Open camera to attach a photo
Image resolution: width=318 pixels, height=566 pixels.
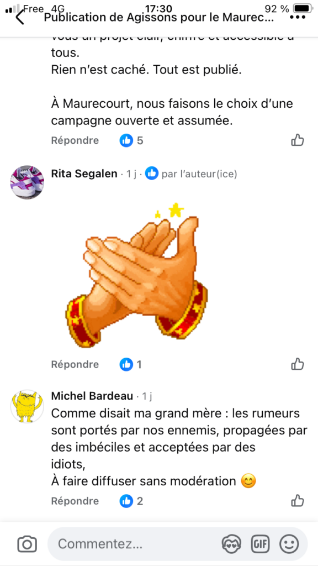[x=27, y=544]
